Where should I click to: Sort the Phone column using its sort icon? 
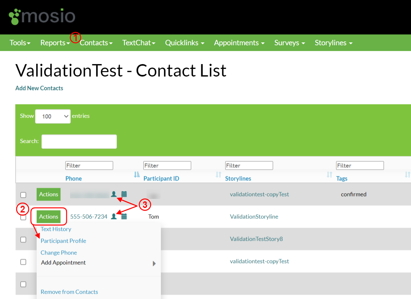[x=136, y=174]
